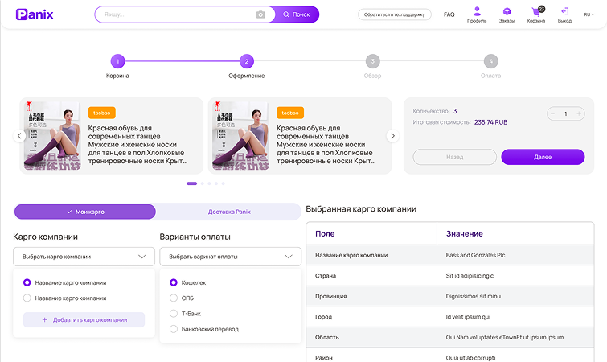Viewport: 607px width, 362px height.
Task: Click the Область row label
Action: (327, 337)
